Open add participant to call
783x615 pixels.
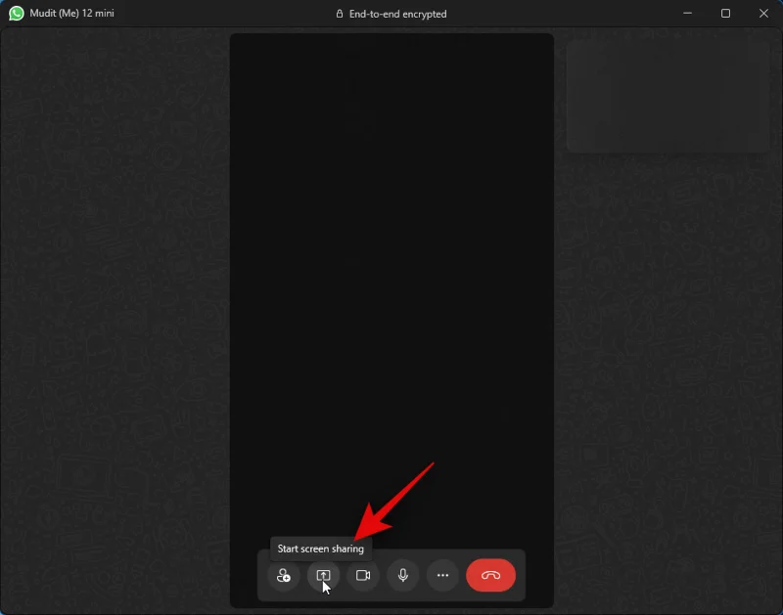point(283,575)
